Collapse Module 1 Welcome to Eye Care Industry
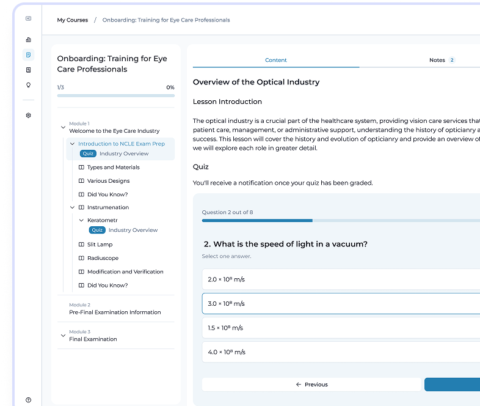Image resolution: width=480 pixels, height=406 pixels. (x=63, y=127)
